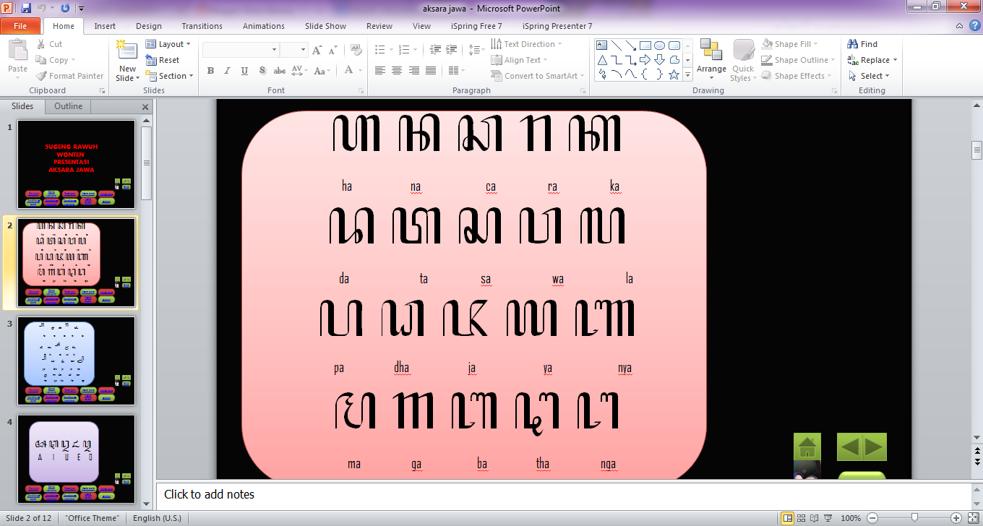
Task: Open the Select dropdown in Editing
Action: (869, 76)
